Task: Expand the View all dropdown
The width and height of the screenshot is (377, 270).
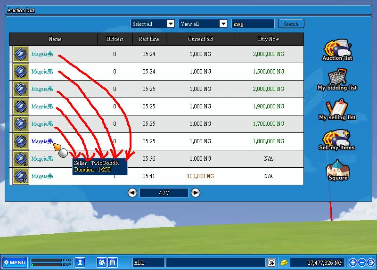Action: [x=223, y=24]
